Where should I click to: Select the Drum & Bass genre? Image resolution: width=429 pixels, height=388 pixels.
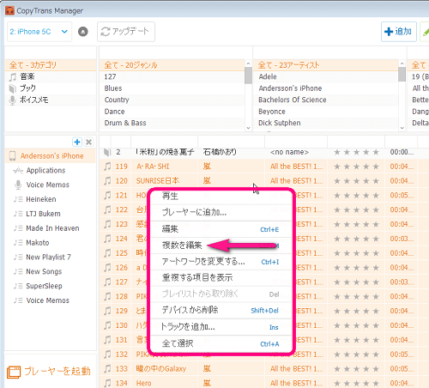tap(172, 123)
